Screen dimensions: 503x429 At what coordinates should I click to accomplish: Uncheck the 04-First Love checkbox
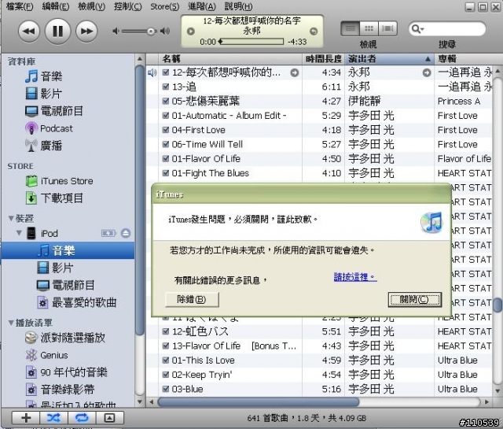(x=166, y=130)
